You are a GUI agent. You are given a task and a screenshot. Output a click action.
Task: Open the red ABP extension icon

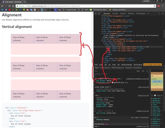pyautogui.click(x=158, y=6)
